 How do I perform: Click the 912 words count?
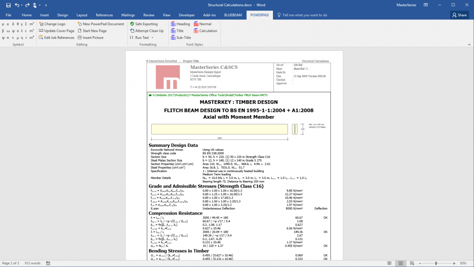point(32,263)
